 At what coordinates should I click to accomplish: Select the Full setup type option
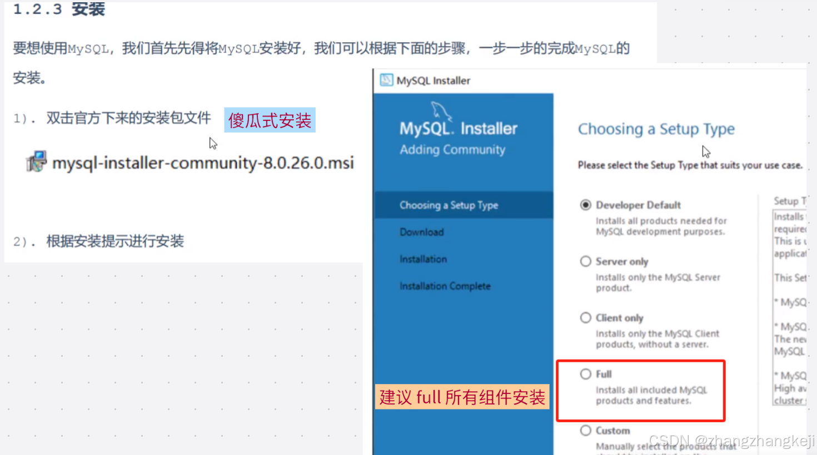tap(586, 374)
